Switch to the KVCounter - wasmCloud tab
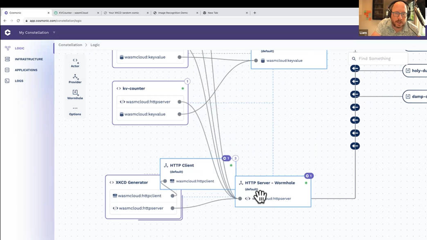 tap(76, 13)
